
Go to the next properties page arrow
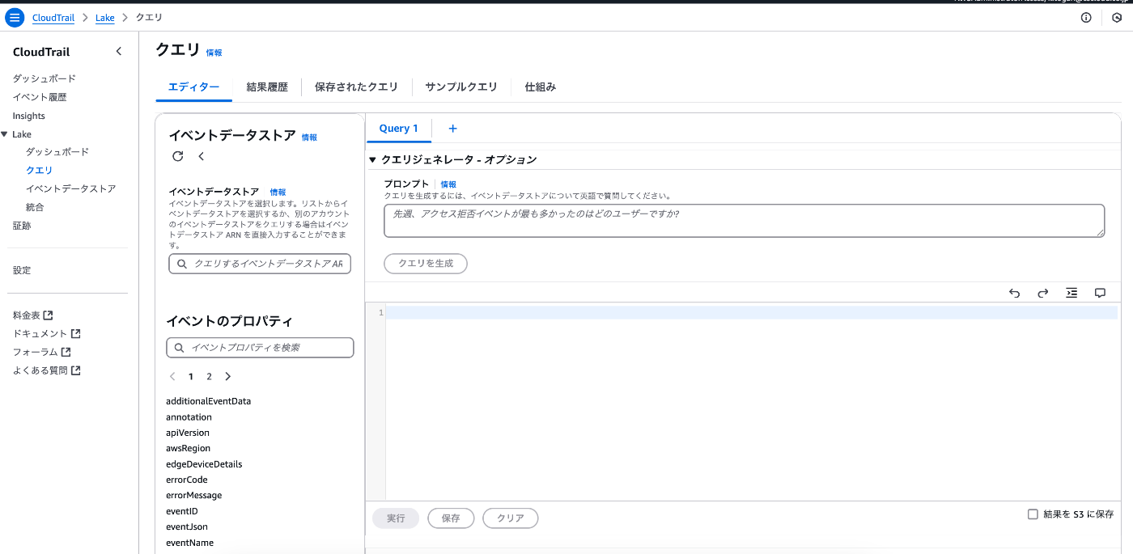(x=227, y=376)
